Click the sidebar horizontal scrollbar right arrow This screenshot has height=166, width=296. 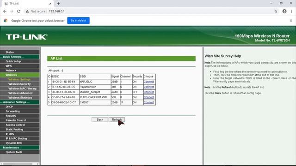[38, 164]
